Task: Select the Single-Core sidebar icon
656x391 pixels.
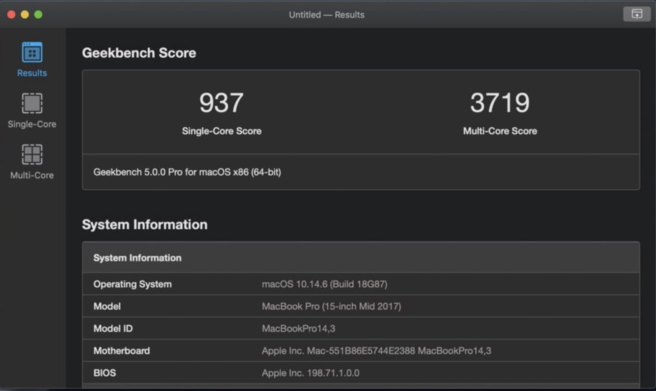Action: tap(32, 103)
